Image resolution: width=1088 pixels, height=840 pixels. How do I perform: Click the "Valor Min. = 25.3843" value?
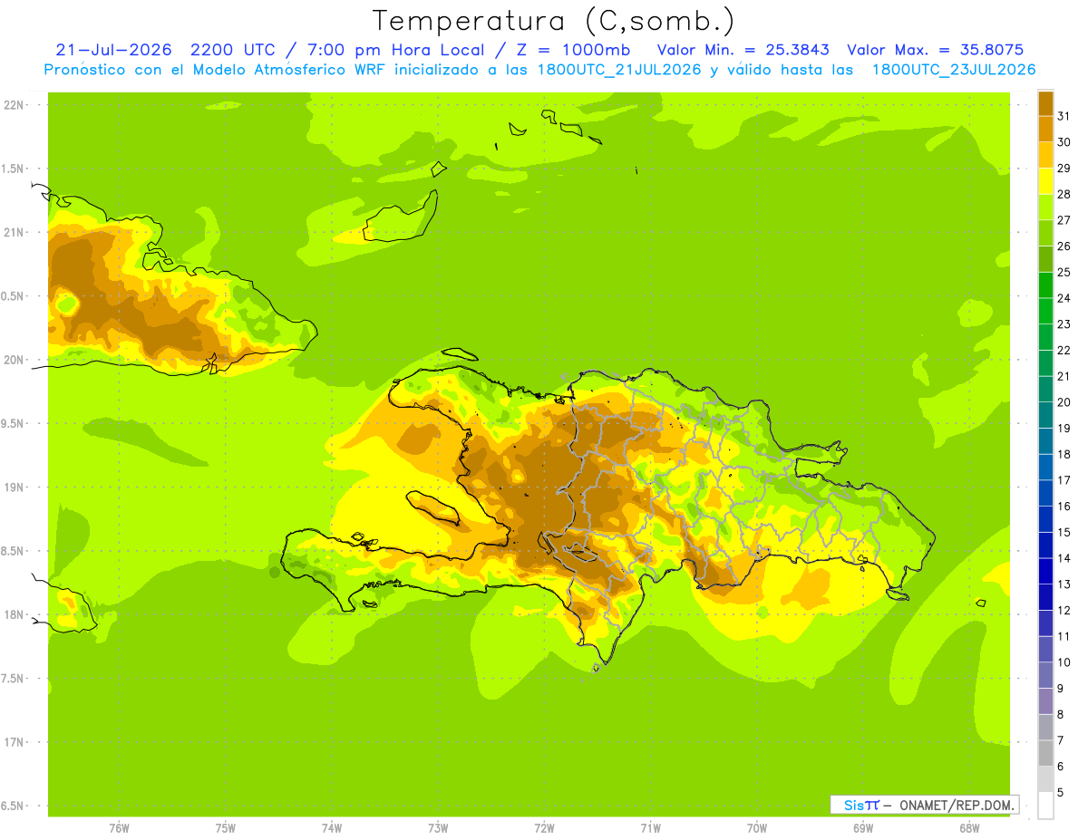pos(743,50)
